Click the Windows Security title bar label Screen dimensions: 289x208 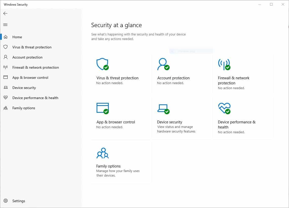(16, 4)
